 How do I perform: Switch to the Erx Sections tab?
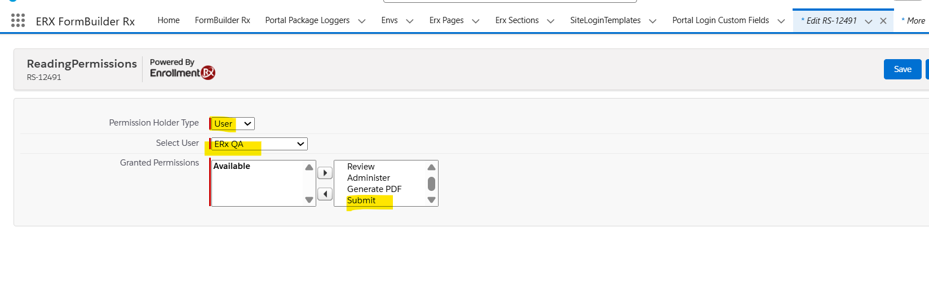point(517,20)
